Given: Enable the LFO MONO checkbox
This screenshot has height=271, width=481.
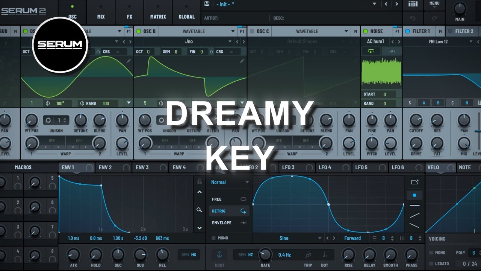Looking at the screenshot, I should pyautogui.click(x=213, y=238).
